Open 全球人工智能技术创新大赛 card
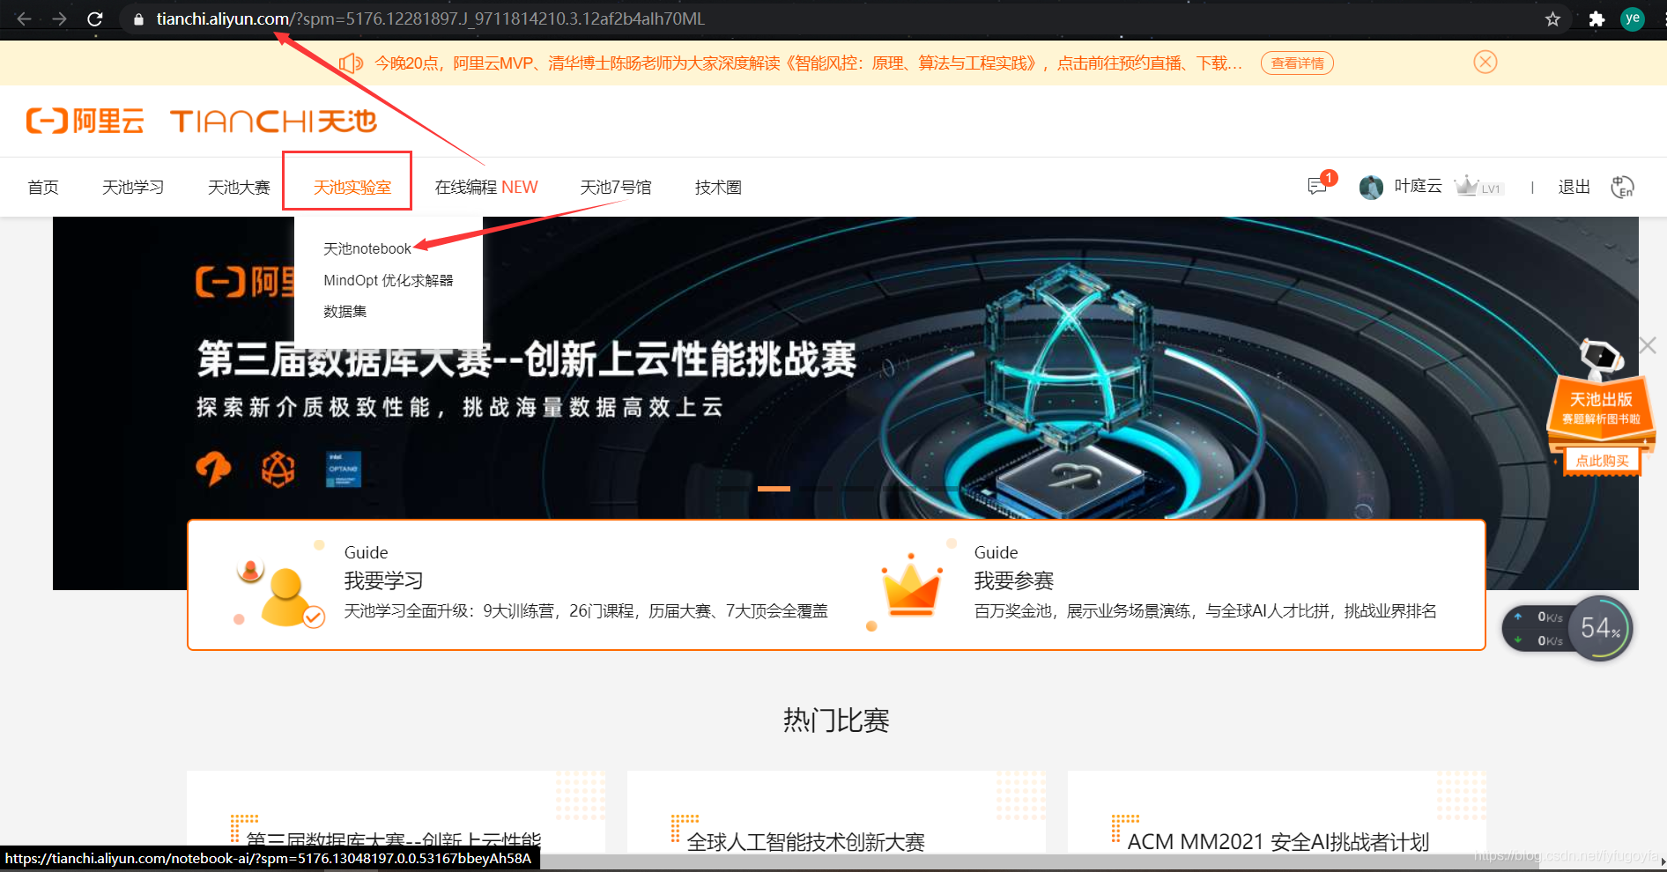Screen dimensions: 1667x872 click(836, 812)
